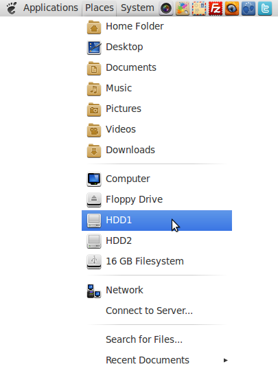This screenshot has height=371, width=278.
Task: Open the Twitter client panel icon
Action: point(265,8)
